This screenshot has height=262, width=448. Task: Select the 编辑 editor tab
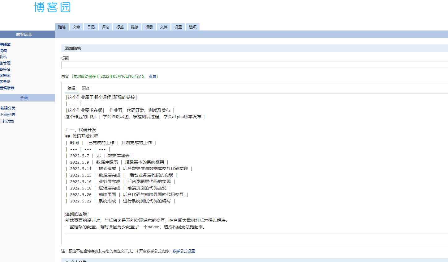point(71,88)
